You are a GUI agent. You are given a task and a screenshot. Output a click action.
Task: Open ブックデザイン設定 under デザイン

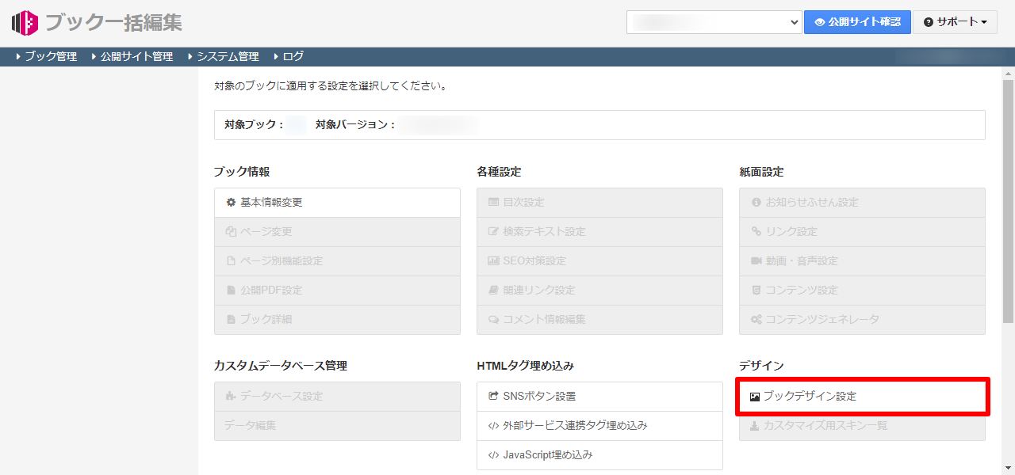pos(810,397)
